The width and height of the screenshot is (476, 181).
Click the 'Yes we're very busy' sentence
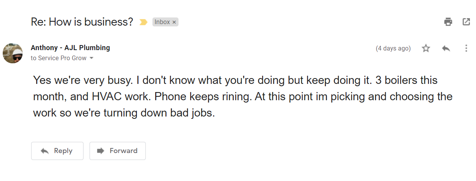pyautogui.click(x=83, y=80)
